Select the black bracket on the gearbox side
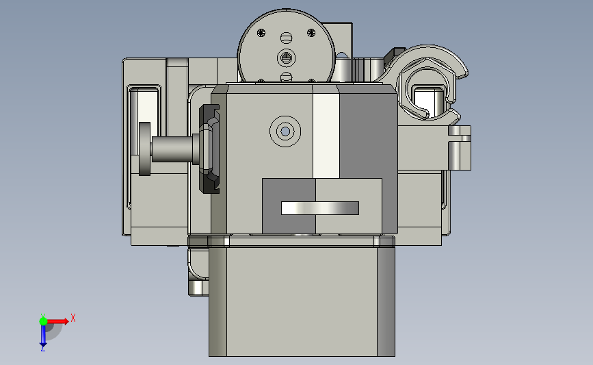Viewport: 593px width, 365px height. click(209, 149)
